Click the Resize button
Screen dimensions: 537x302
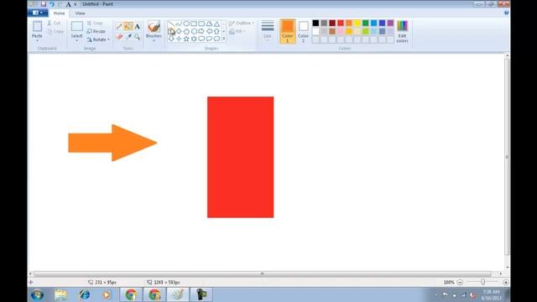96,31
